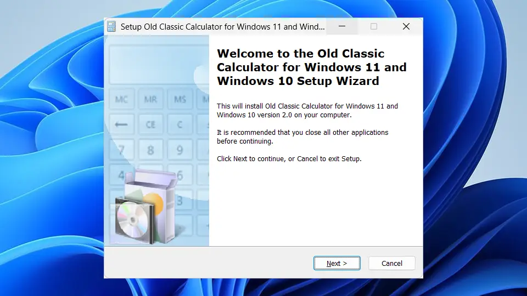The height and width of the screenshot is (296, 527).
Task: Click the window title text in title bar
Action: [222, 27]
